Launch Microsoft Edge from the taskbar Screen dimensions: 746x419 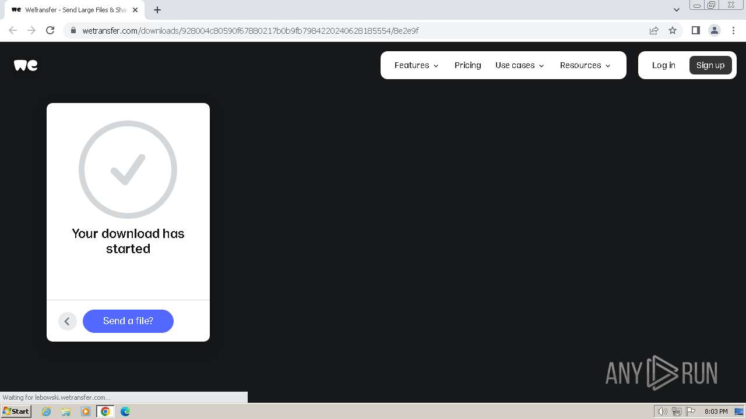tap(125, 411)
